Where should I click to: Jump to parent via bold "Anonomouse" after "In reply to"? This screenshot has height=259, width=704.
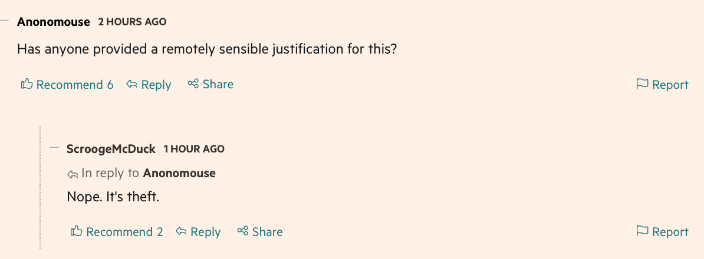pos(179,173)
